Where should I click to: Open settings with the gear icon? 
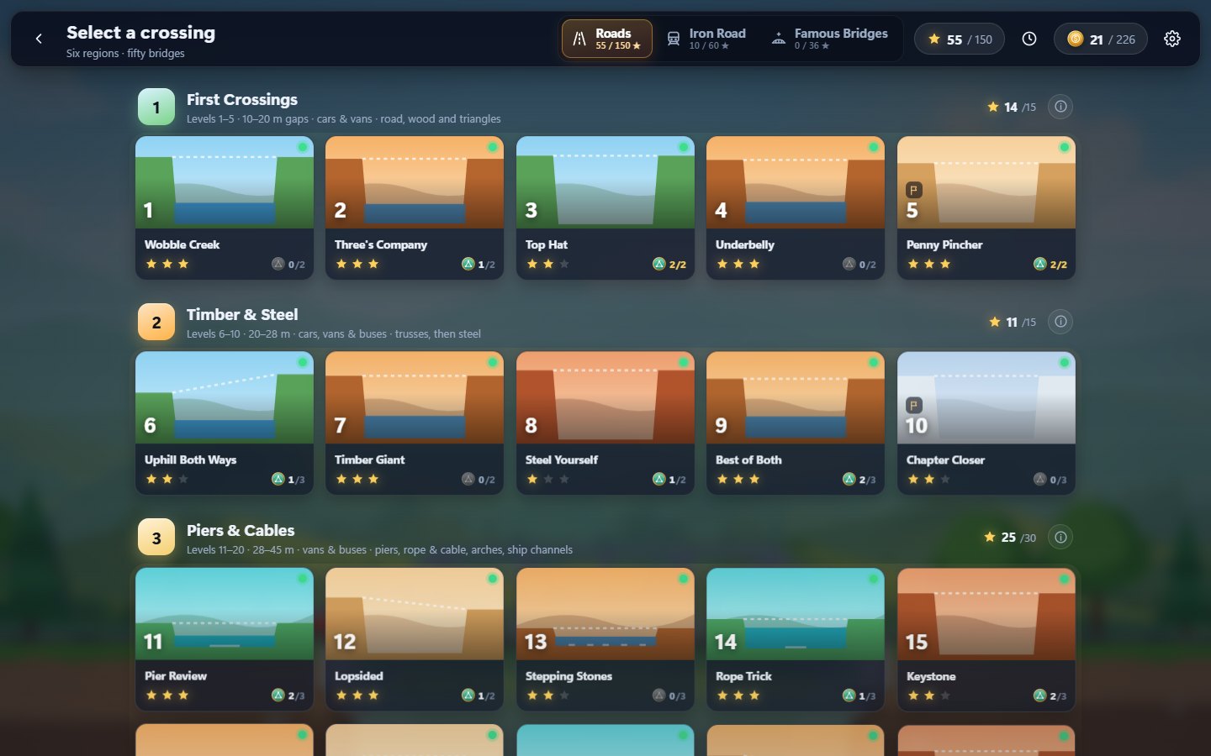(x=1172, y=39)
